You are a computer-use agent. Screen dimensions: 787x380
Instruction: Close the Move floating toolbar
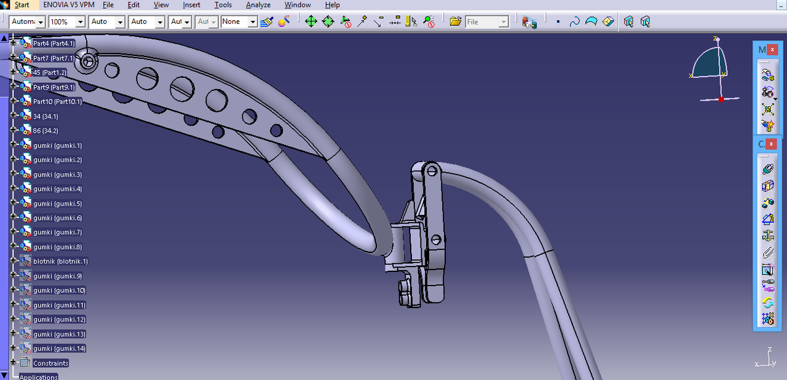pos(773,50)
